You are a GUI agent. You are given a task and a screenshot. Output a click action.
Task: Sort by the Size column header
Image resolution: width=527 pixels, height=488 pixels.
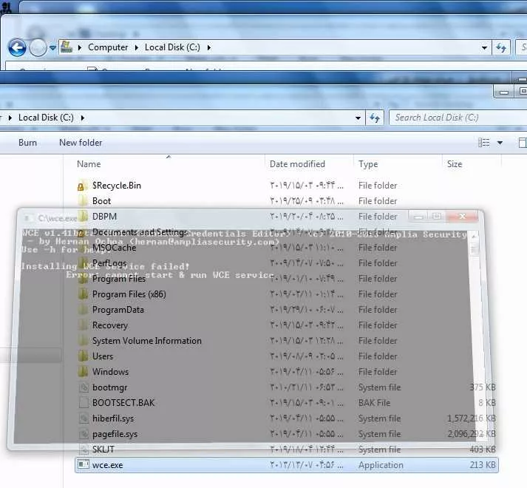[x=455, y=164]
